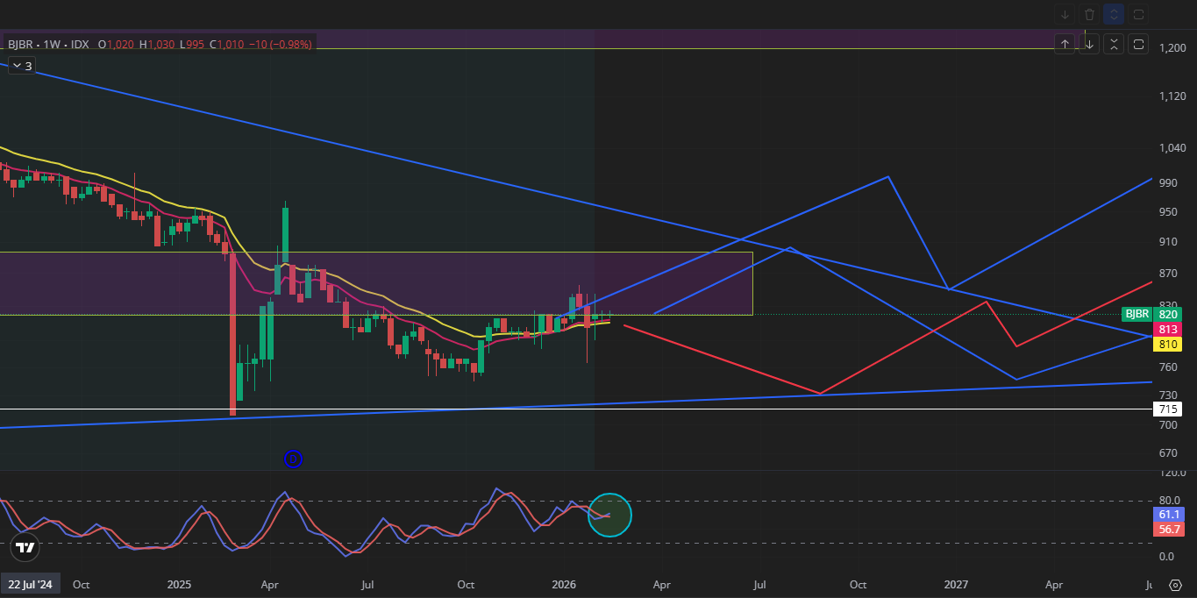Click the blue event marker circle
1197x598 pixels.
click(294, 459)
